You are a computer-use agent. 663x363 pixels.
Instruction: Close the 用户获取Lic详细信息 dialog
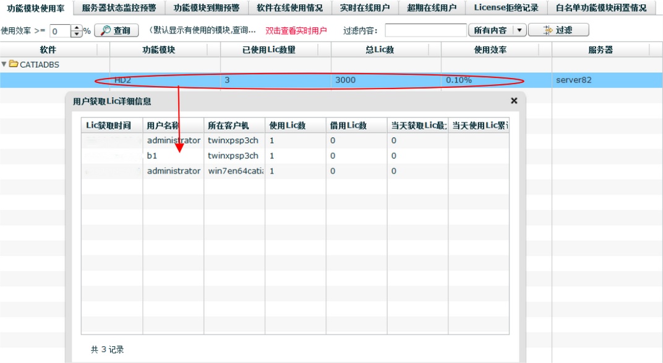(514, 101)
